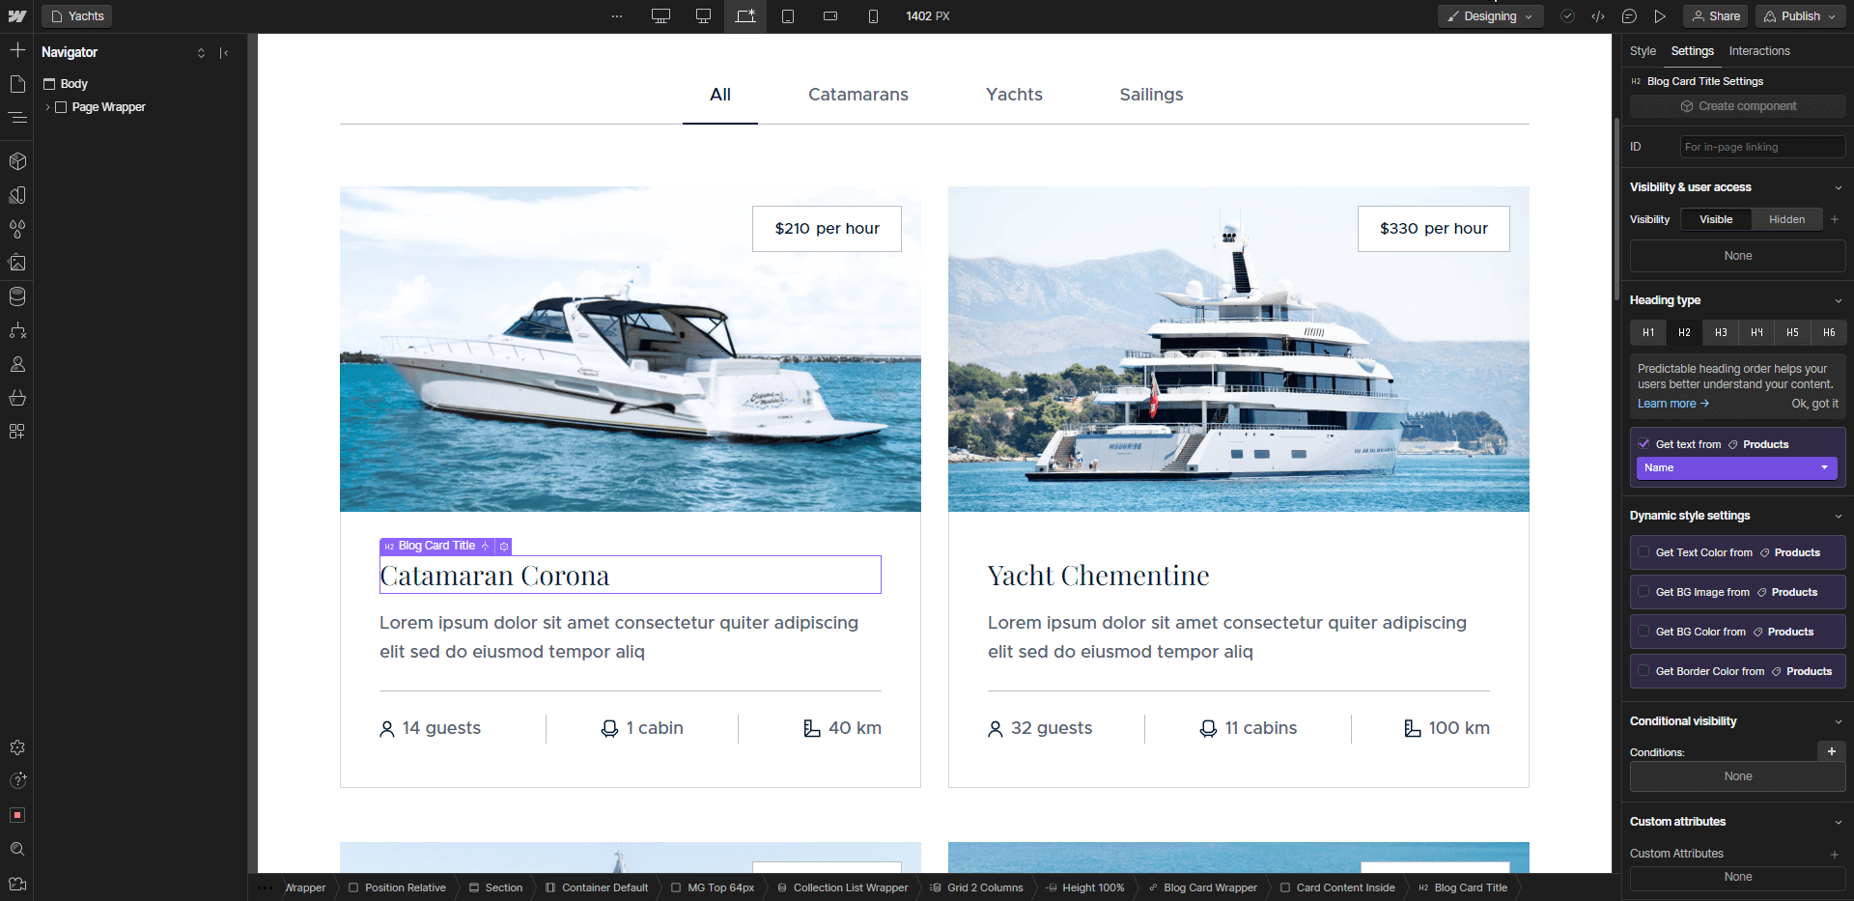Select the Catamarans filter tab
The width and height of the screenshot is (1854, 901).
[857, 94]
